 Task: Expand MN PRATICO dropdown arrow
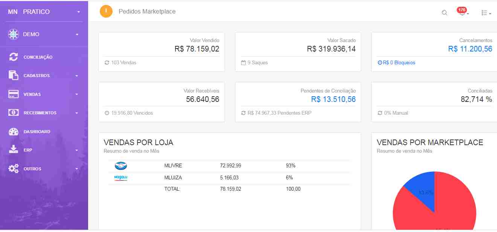coord(78,12)
